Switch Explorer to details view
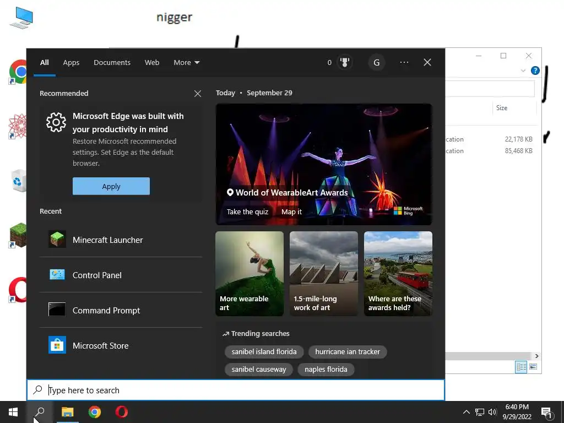 [x=521, y=367]
